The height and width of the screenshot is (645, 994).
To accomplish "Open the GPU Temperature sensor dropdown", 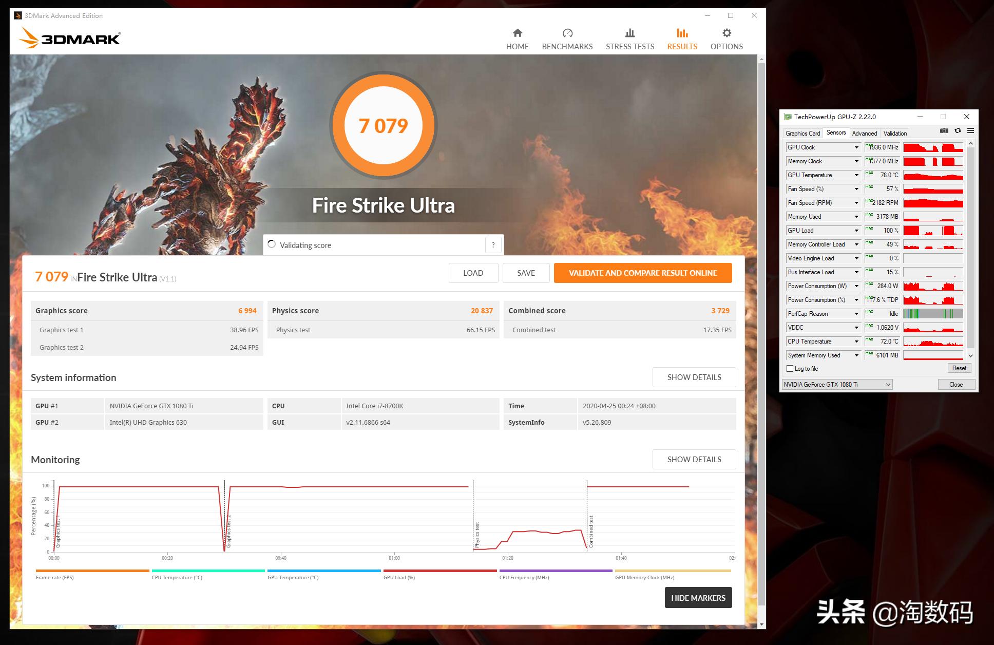I will (x=856, y=175).
